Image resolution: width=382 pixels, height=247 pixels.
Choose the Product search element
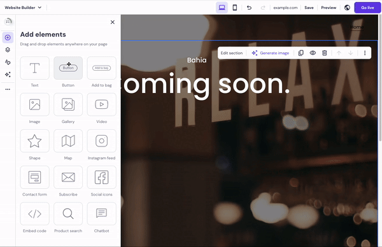(68, 214)
